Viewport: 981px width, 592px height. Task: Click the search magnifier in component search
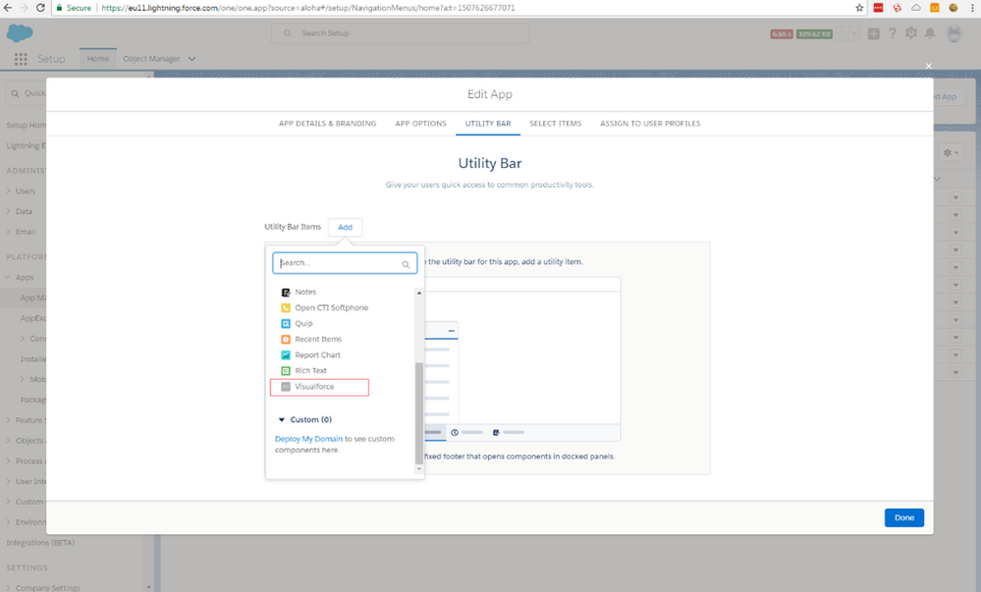(x=406, y=264)
